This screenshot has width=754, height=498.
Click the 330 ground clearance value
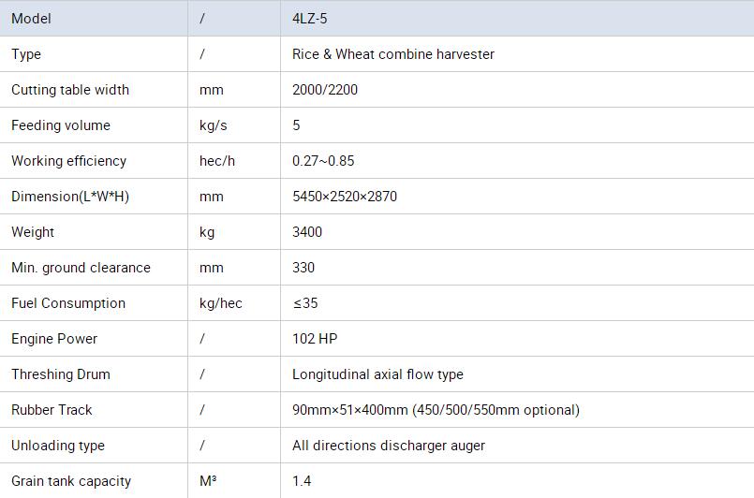303,268
